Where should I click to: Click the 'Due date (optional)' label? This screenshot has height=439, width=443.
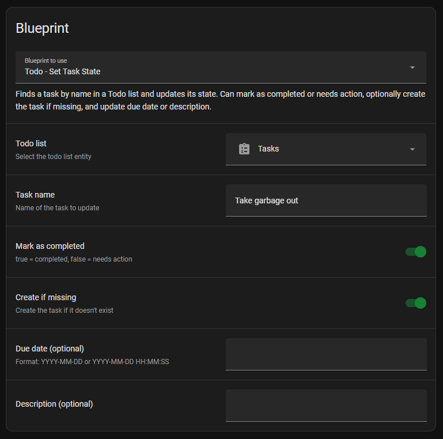point(50,349)
